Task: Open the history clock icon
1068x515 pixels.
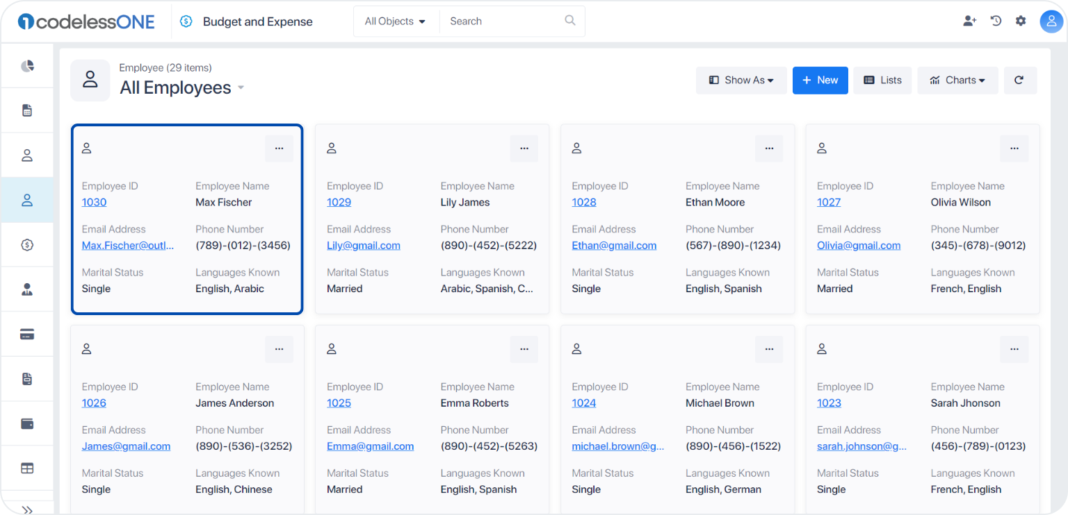Action: pos(996,21)
